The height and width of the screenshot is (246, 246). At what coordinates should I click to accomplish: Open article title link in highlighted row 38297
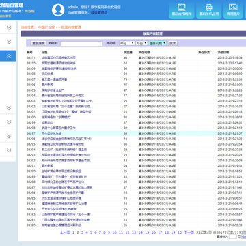[x=51, y=133]
